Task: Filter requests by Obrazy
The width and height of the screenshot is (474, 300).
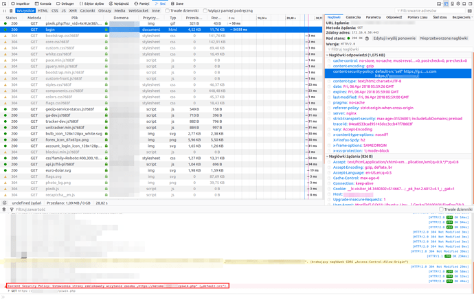Action: (104, 10)
